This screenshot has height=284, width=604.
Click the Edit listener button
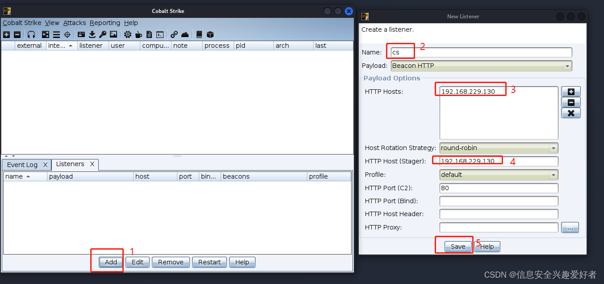point(138,262)
